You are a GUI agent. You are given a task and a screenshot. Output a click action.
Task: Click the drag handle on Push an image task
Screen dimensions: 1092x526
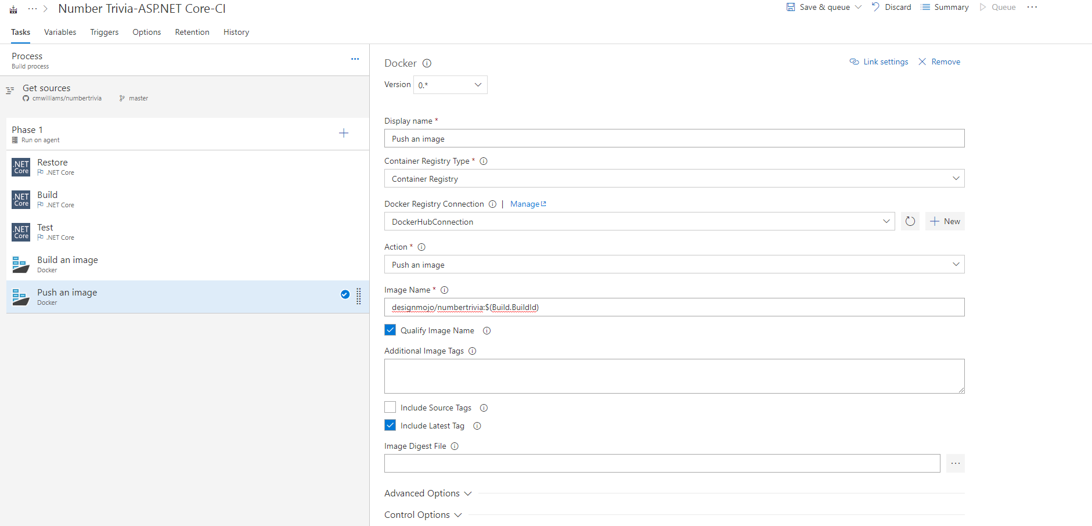[x=359, y=296]
